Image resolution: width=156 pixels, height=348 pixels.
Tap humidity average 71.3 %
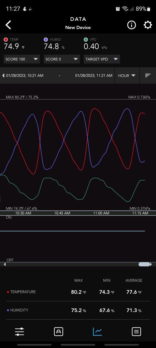point(134,310)
